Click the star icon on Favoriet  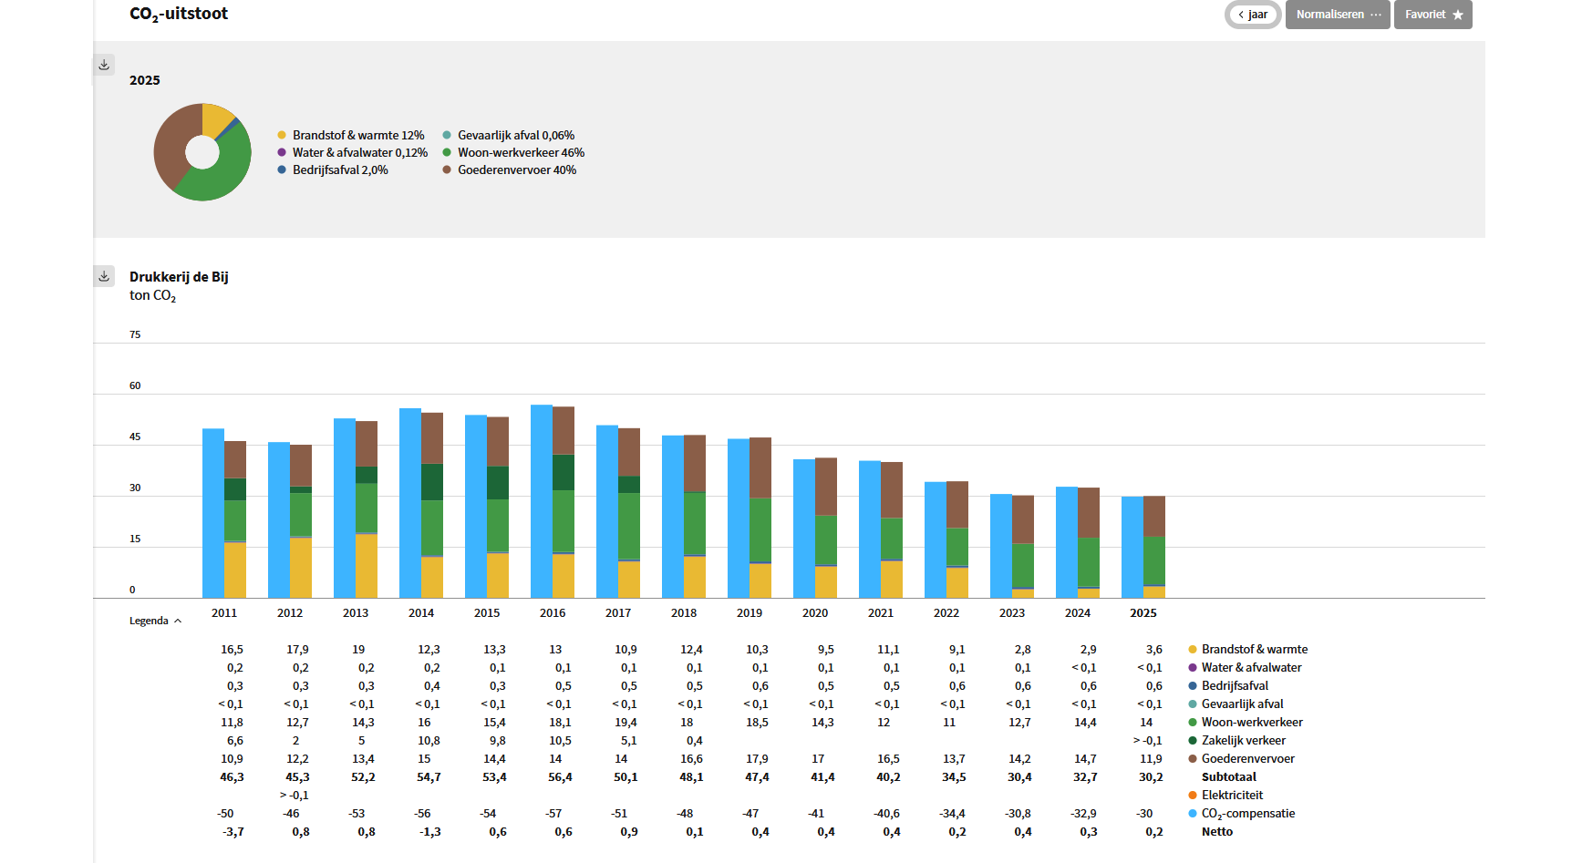pos(1458,15)
